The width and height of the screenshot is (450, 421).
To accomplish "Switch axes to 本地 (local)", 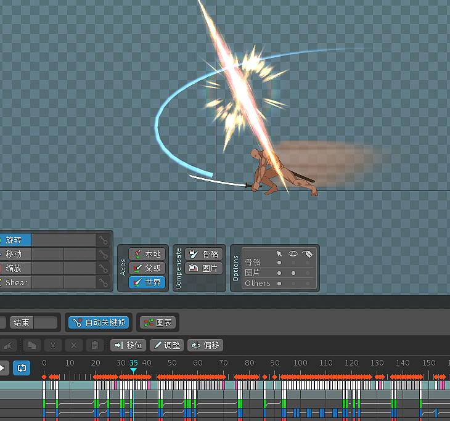I will (147, 254).
